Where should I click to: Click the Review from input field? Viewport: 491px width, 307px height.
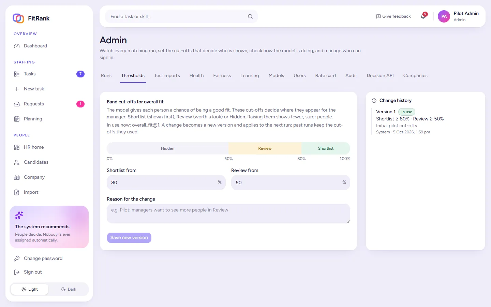291,182
